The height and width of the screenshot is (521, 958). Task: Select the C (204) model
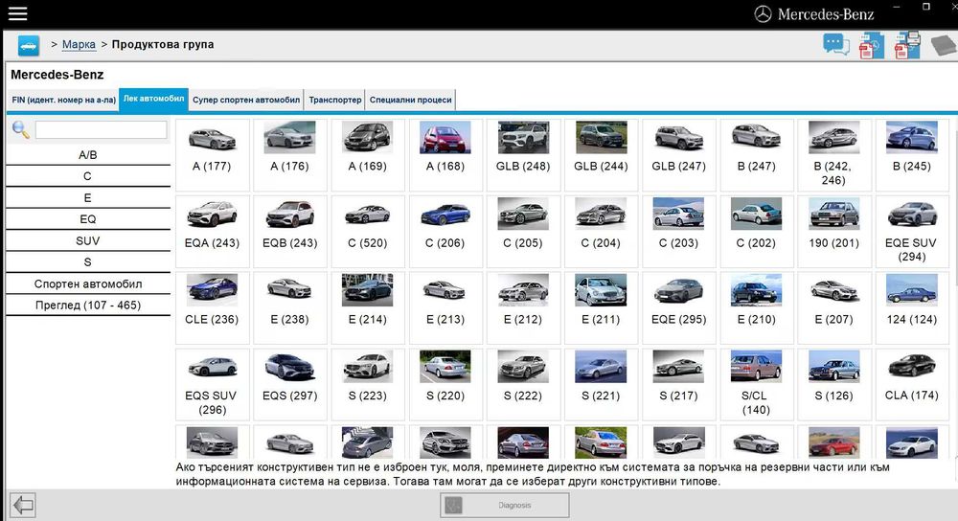click(x=602, y=232)
